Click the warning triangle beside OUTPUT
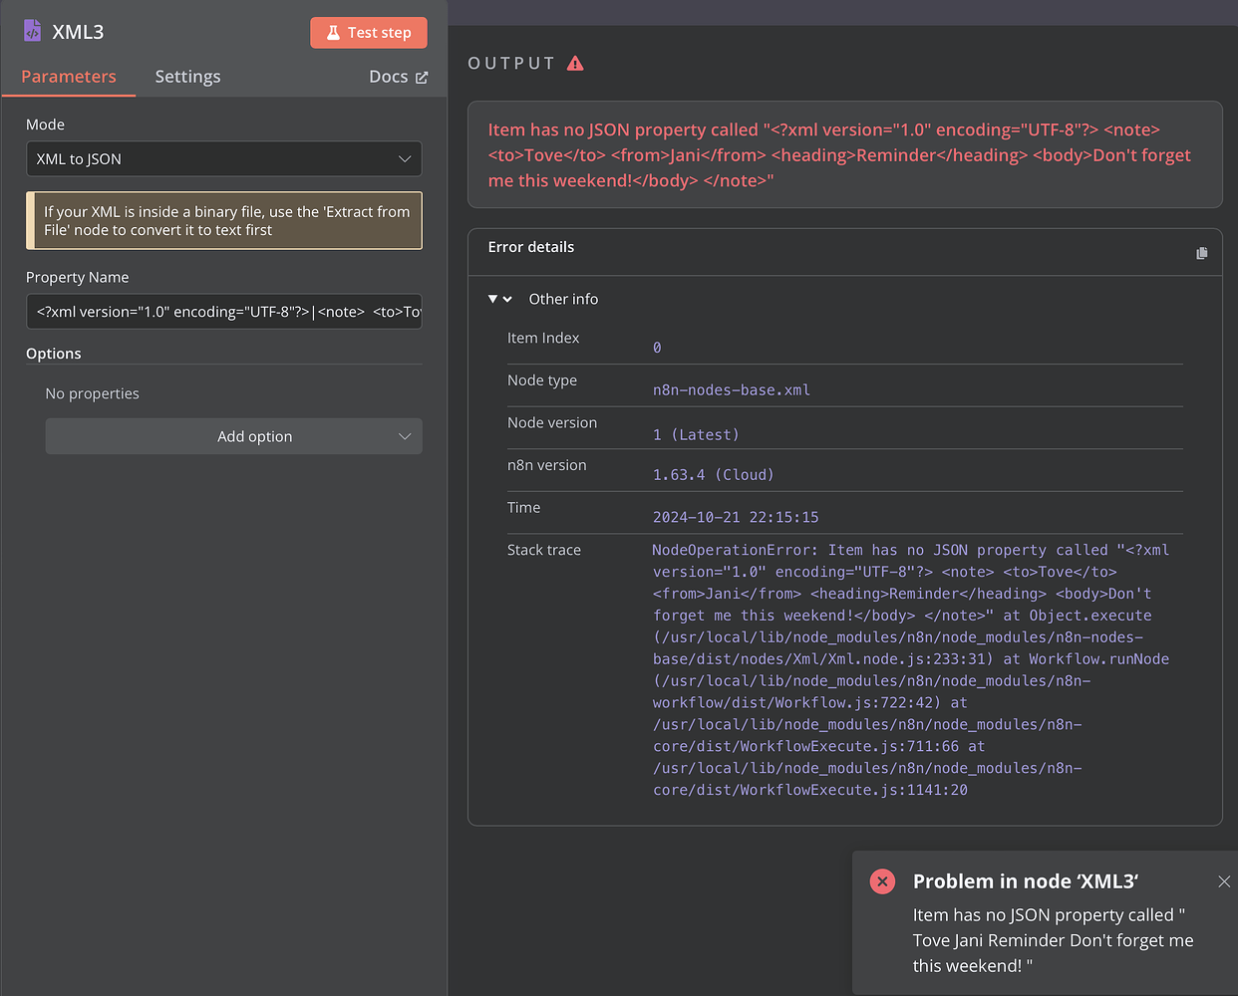 pyautogui.click(x=576, y=63)
